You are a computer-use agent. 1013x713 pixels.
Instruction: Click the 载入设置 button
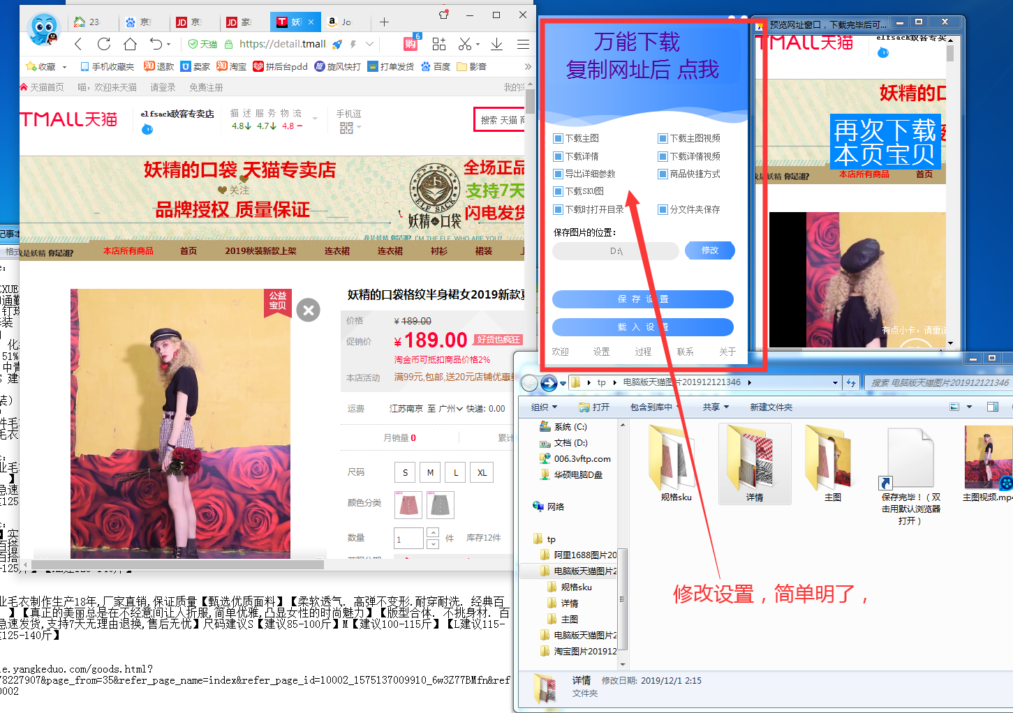pyautogui.click(x=643, y=327)
